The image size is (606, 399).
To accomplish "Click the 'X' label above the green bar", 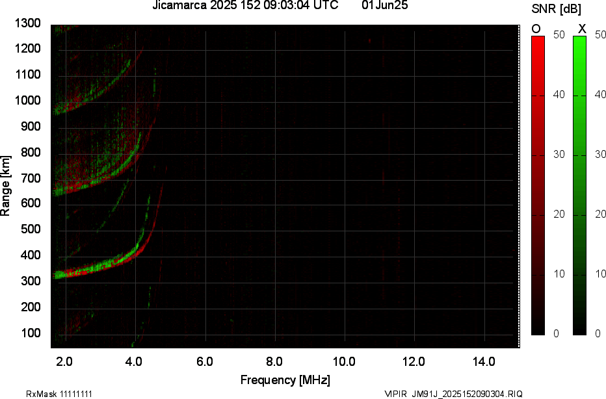I will (582, 29).
